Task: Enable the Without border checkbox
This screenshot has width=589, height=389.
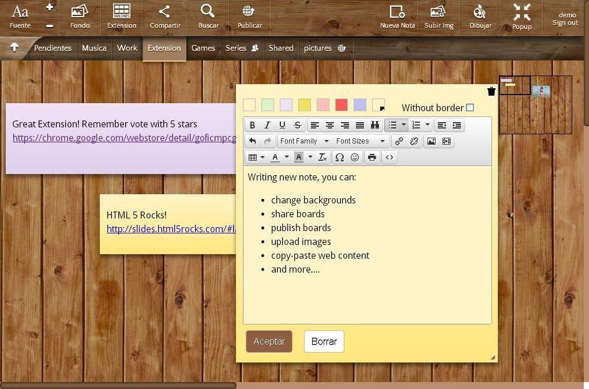Action: pos(470,108)
